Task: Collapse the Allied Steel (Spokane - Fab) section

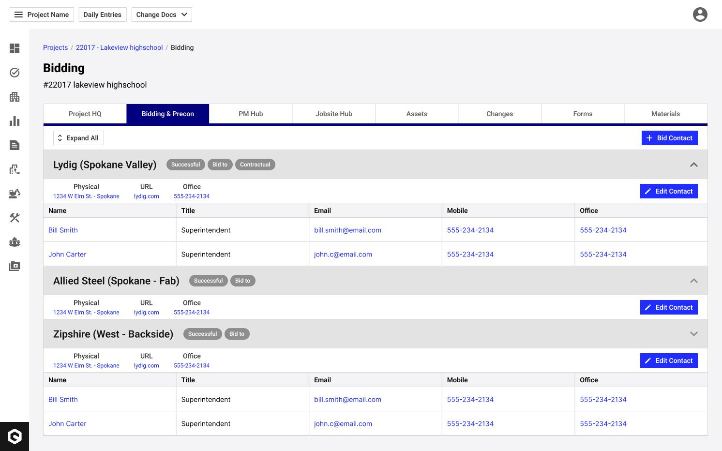Action: 693,281
